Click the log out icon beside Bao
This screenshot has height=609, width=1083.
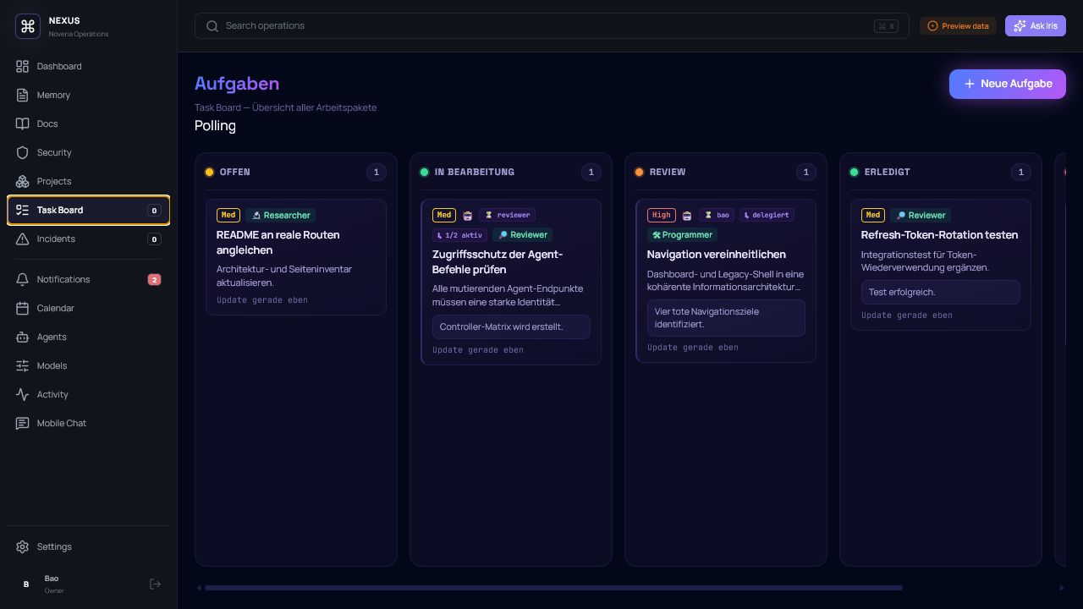tap(155, 584)
